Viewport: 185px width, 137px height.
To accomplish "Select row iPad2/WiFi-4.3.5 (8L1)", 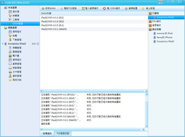I will pos(94,25).
